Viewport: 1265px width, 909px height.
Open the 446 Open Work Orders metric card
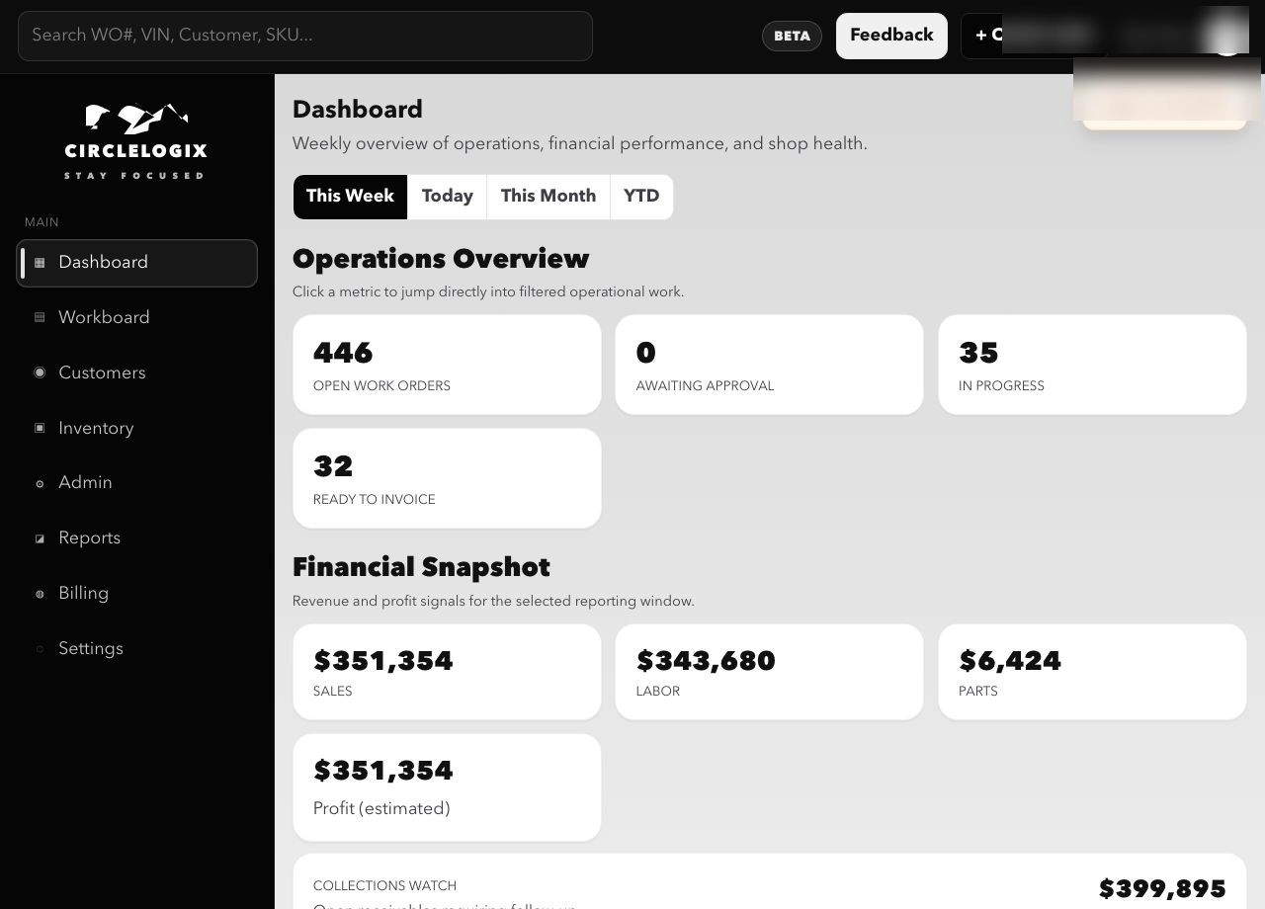click(447, 364)
